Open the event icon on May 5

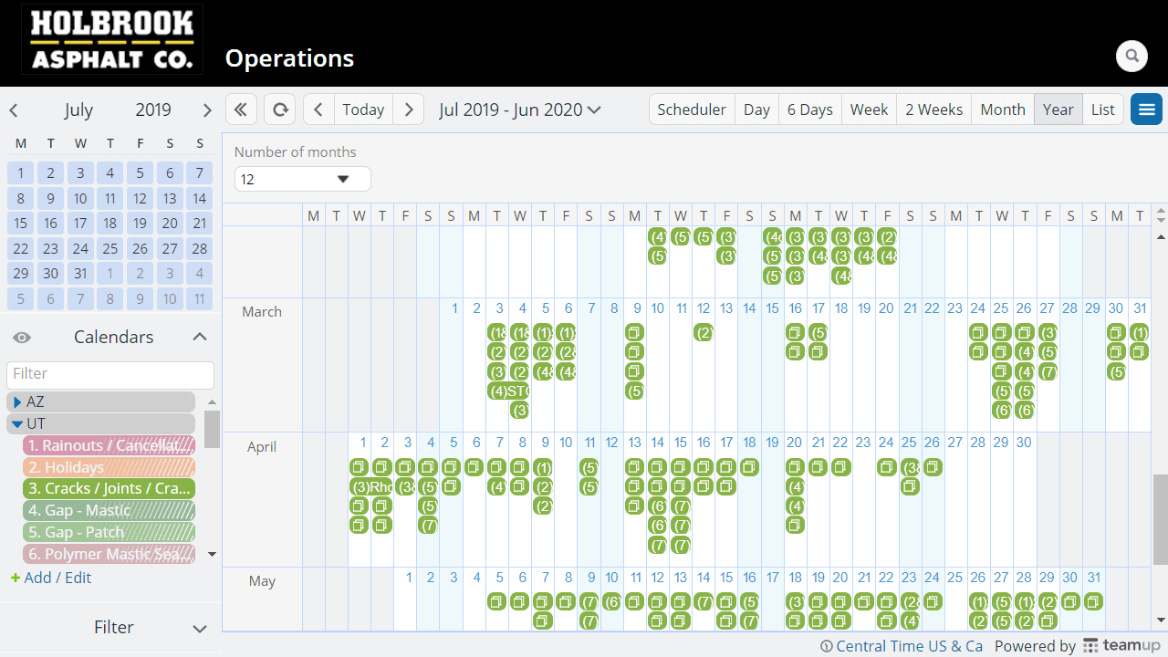pos(496,601)
